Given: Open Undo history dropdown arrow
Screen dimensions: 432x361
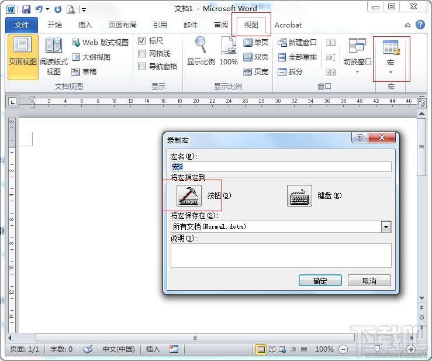Looking at the screenshot, I should (48, 9).
